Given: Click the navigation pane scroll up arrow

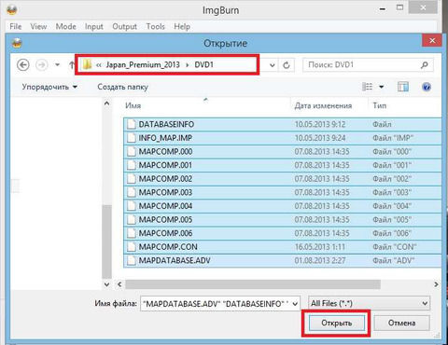Looking at the screenshot, I should coord(106,103).
